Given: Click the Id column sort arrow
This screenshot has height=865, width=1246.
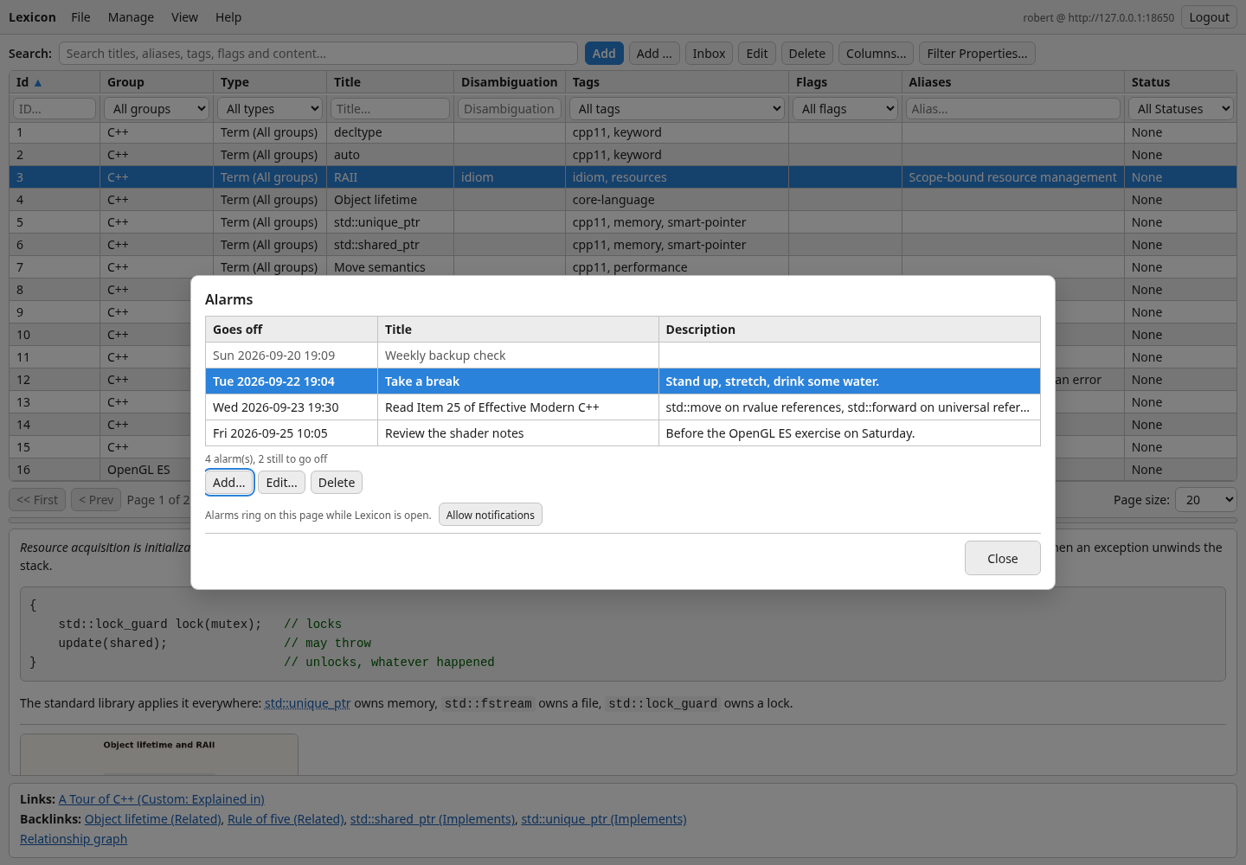Looking at the screenshot, I should (38, 83).
